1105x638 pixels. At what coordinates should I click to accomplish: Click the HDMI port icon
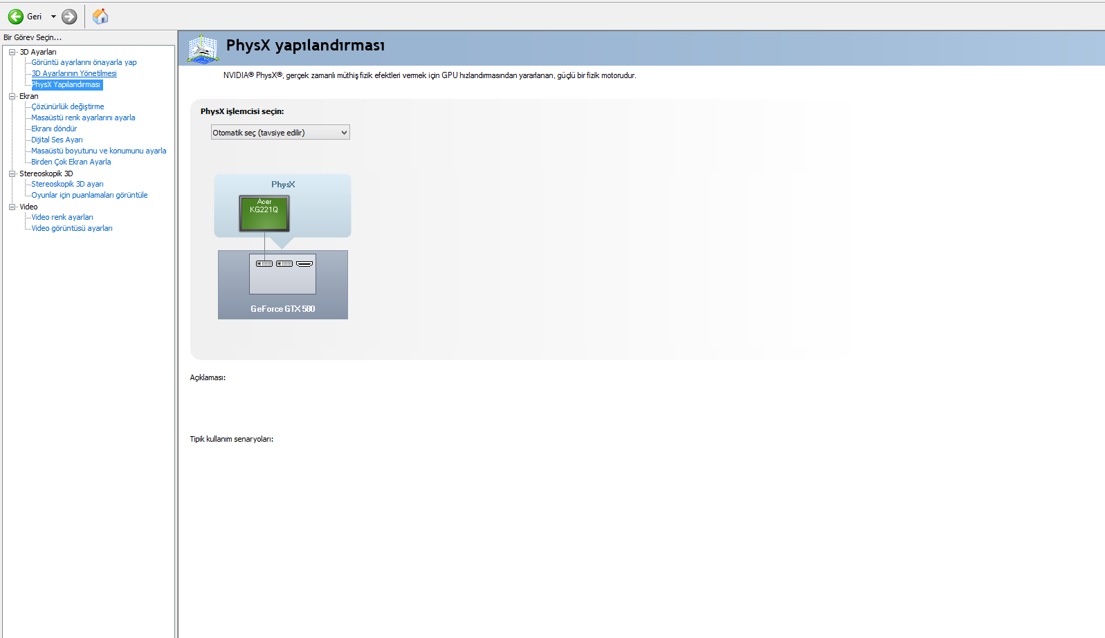click(304, 263)
